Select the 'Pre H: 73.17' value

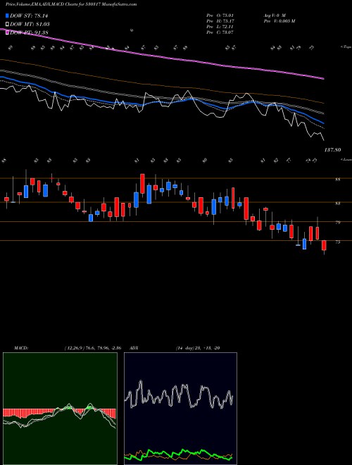pos(220,21)
